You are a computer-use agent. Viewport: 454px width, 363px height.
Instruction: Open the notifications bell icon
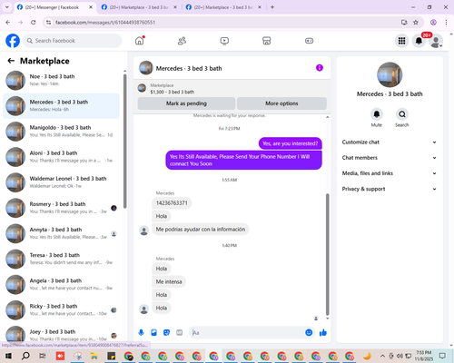click(419, 41)
